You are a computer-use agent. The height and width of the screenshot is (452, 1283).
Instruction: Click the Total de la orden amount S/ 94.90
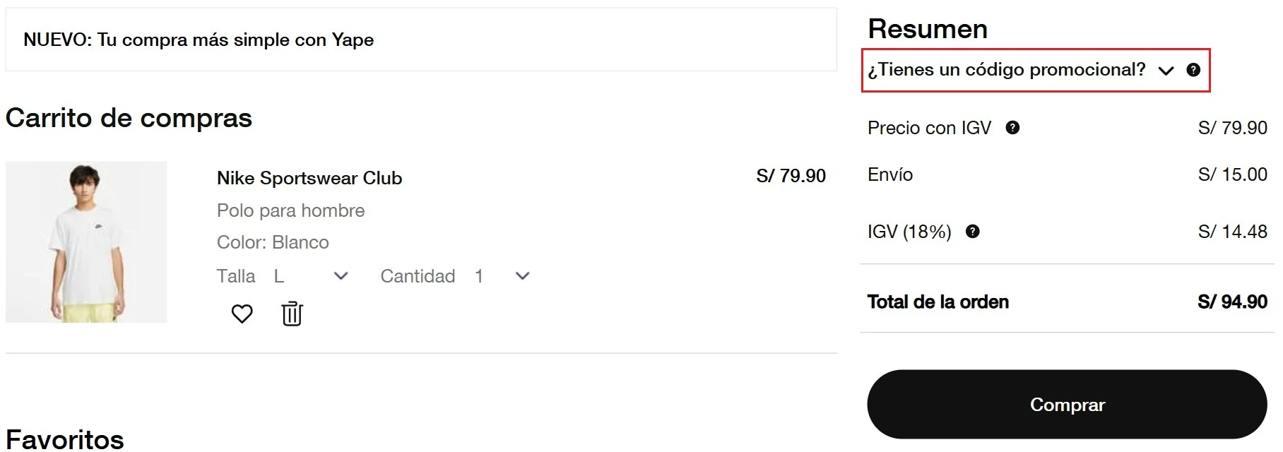[1232, 302]
